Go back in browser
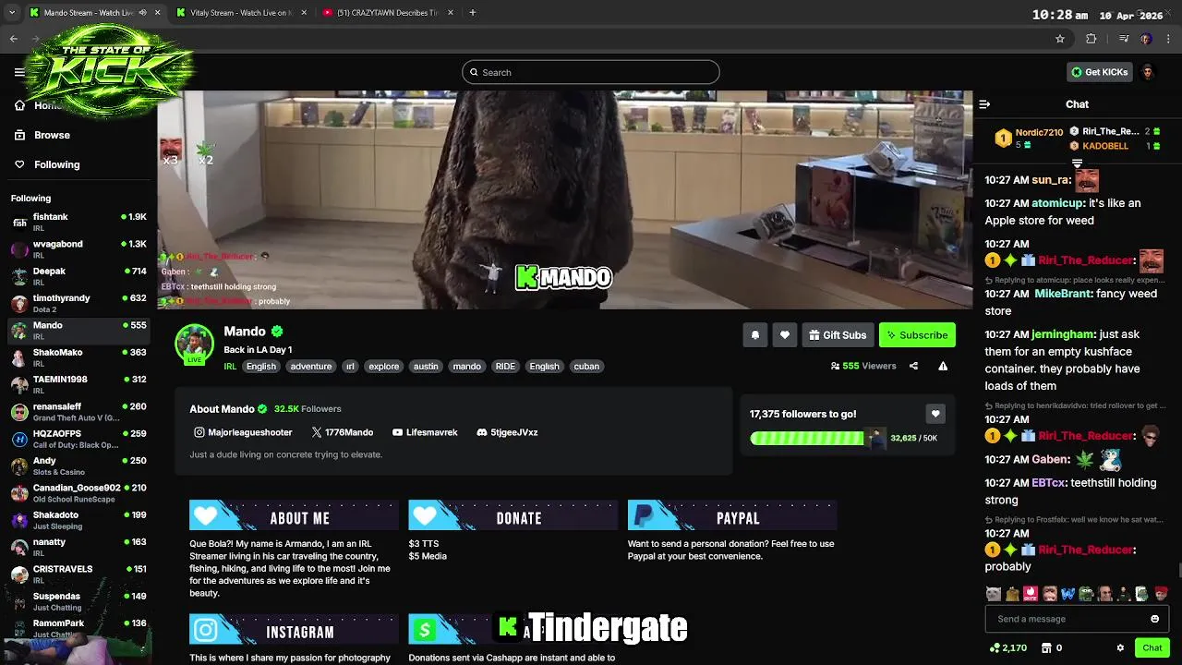Screen dimensions: 1182x665 click(13, 39)
